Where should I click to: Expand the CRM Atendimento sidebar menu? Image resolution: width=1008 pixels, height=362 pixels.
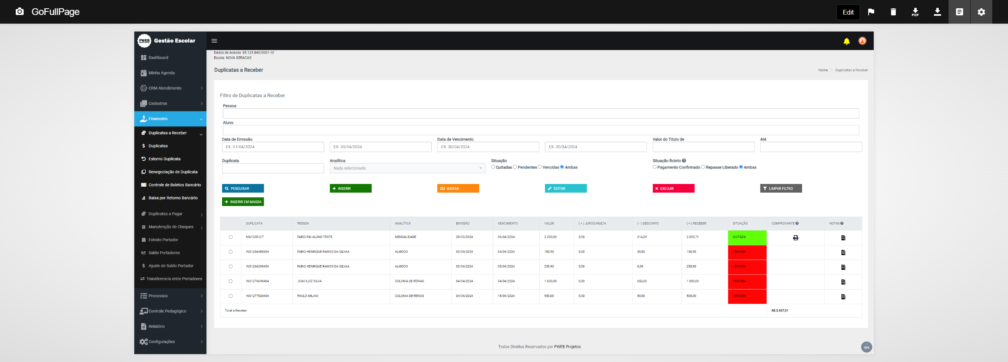pyautogui.click(x=170, y=88)
